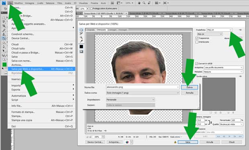This screenshot has width=249, height=150.
Task: Click the rewind to first frame button
Action: (x=218, y=136)
